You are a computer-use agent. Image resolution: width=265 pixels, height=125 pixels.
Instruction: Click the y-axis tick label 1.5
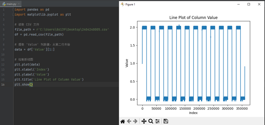[x=133, y=45]
